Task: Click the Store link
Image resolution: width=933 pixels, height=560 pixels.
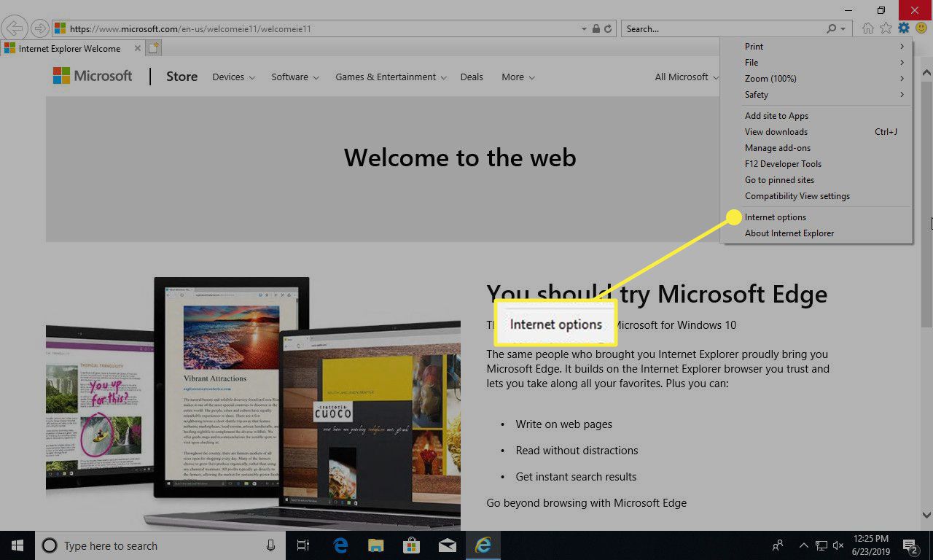Action: [181, 77]
